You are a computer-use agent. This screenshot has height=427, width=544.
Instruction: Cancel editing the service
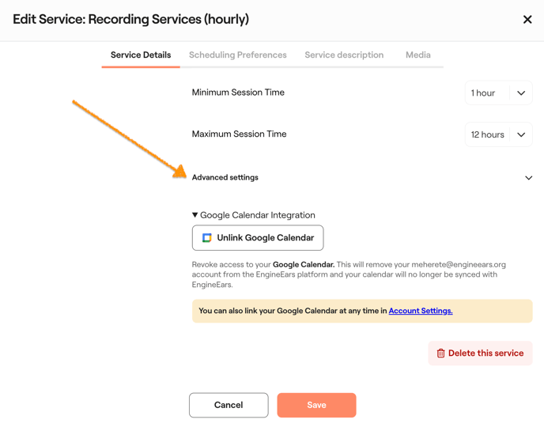point(229,405)
